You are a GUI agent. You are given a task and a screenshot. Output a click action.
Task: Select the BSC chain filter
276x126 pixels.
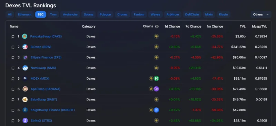pyautogui.click(x=41, y=14)
